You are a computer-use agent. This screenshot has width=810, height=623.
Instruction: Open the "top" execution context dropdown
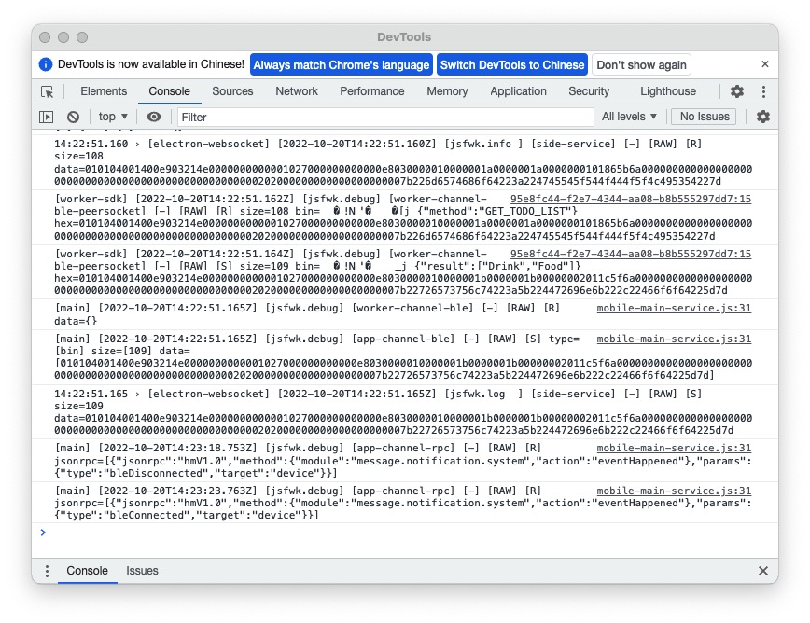click(110, 116)
